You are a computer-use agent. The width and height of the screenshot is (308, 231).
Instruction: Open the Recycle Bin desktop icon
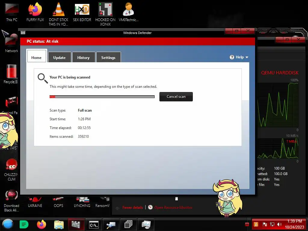11,74
